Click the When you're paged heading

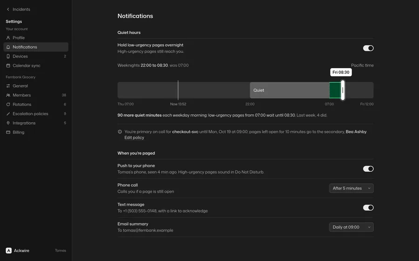pyautogui.click(x=136, y=153)
